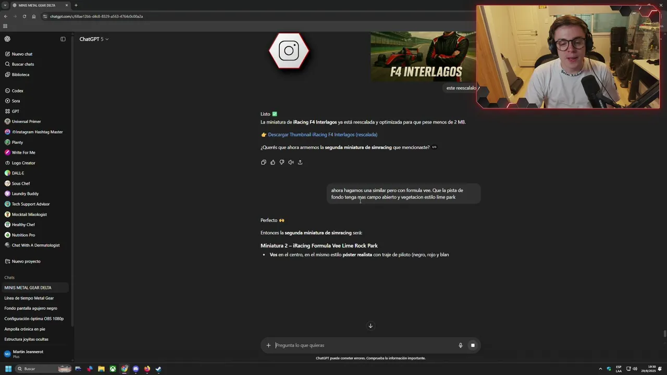Viewport: 667px width, 375px height.
Task: Open the Windows Start menu
Action: click(x=8, y=369)
